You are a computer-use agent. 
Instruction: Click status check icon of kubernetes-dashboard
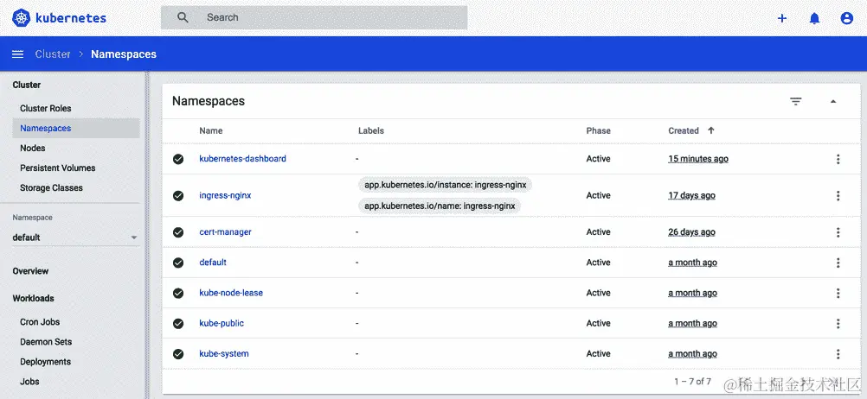[178, 159]
